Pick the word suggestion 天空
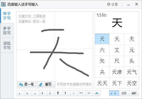 (132, 83)
